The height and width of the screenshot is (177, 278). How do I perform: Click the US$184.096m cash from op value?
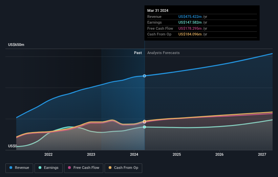(x=190, y=34)
